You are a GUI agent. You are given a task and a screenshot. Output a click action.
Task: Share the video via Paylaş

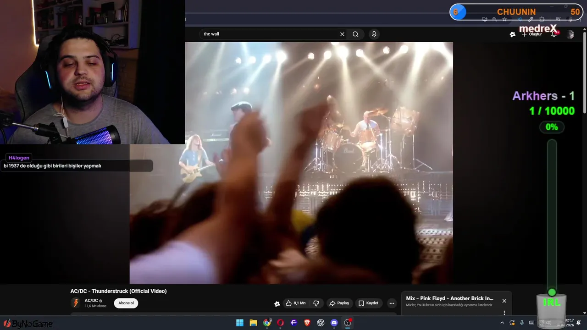[339, 303]
